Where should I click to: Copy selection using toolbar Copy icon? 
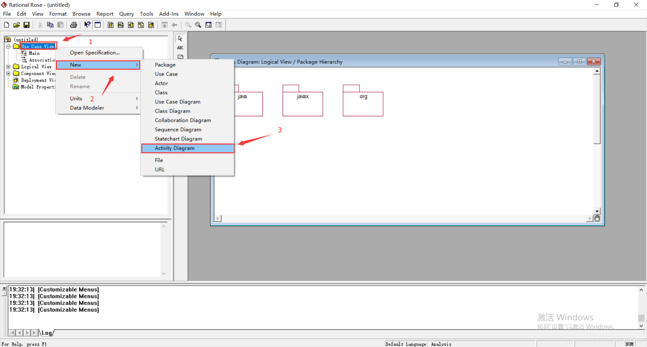[50, 25]
